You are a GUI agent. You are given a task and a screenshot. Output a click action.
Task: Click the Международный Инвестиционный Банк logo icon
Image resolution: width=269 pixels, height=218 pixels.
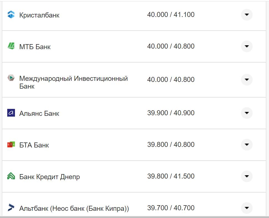(11, 78)
